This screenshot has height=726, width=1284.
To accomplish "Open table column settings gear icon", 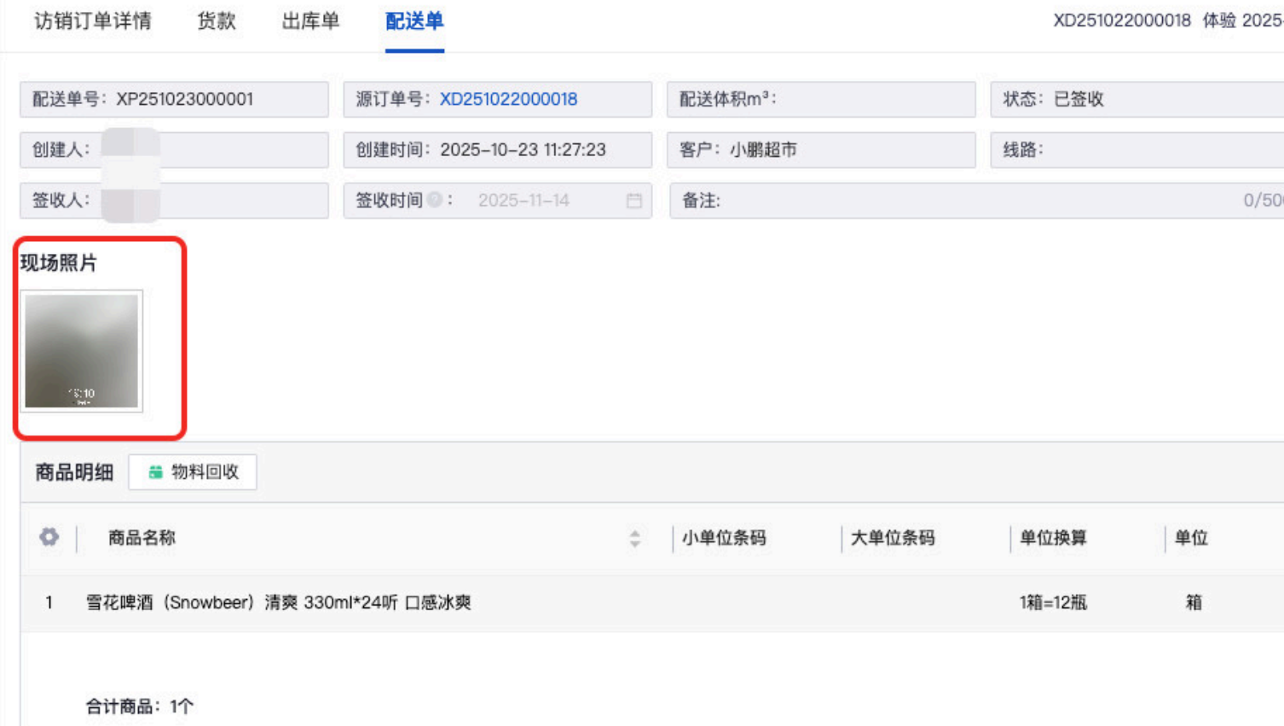I will tap(49, 537).
